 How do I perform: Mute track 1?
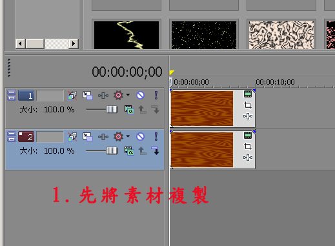pos(140,95)
